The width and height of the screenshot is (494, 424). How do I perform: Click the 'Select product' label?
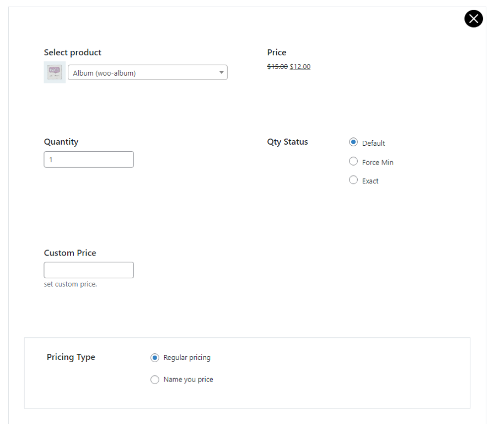(73, 52)
